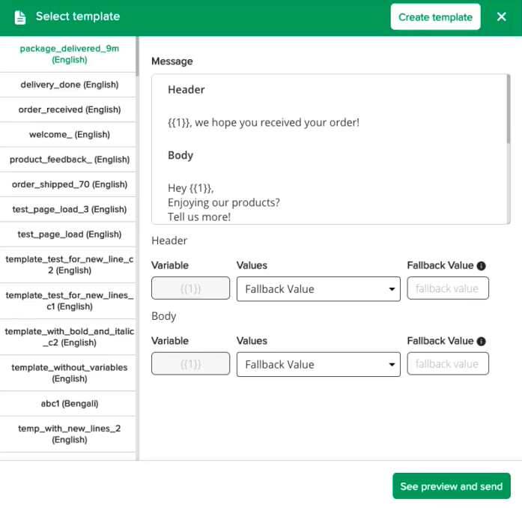Click the template document icon in header
522x508 pixels.
coord(20,16)
